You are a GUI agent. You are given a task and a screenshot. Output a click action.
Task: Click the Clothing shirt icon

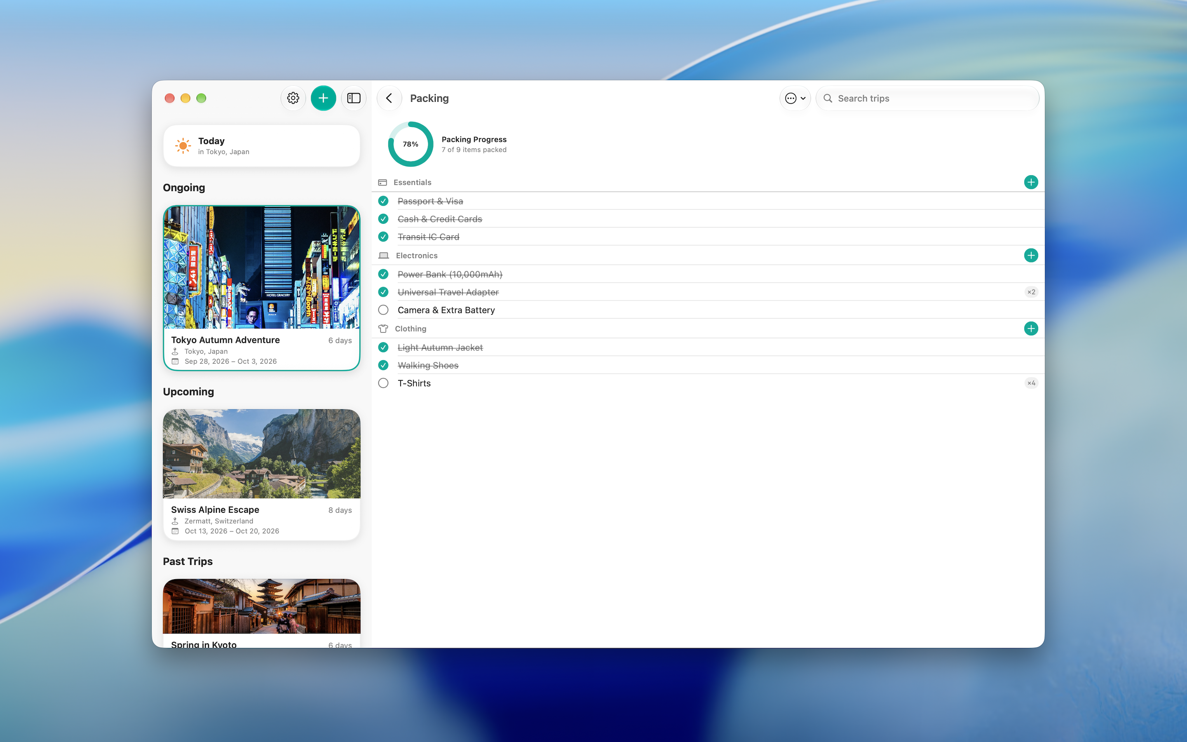[x=383, y=329]
